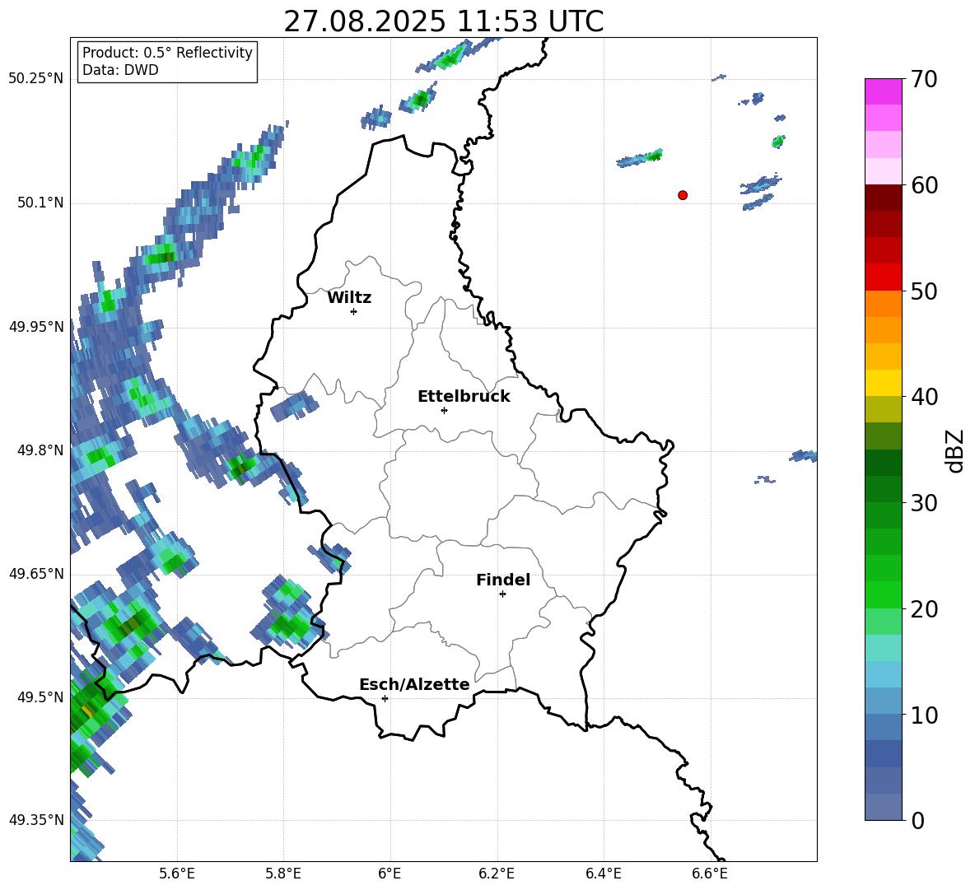Click the 49.5°N latitude label
975x890 pixels.
[40, 697]
